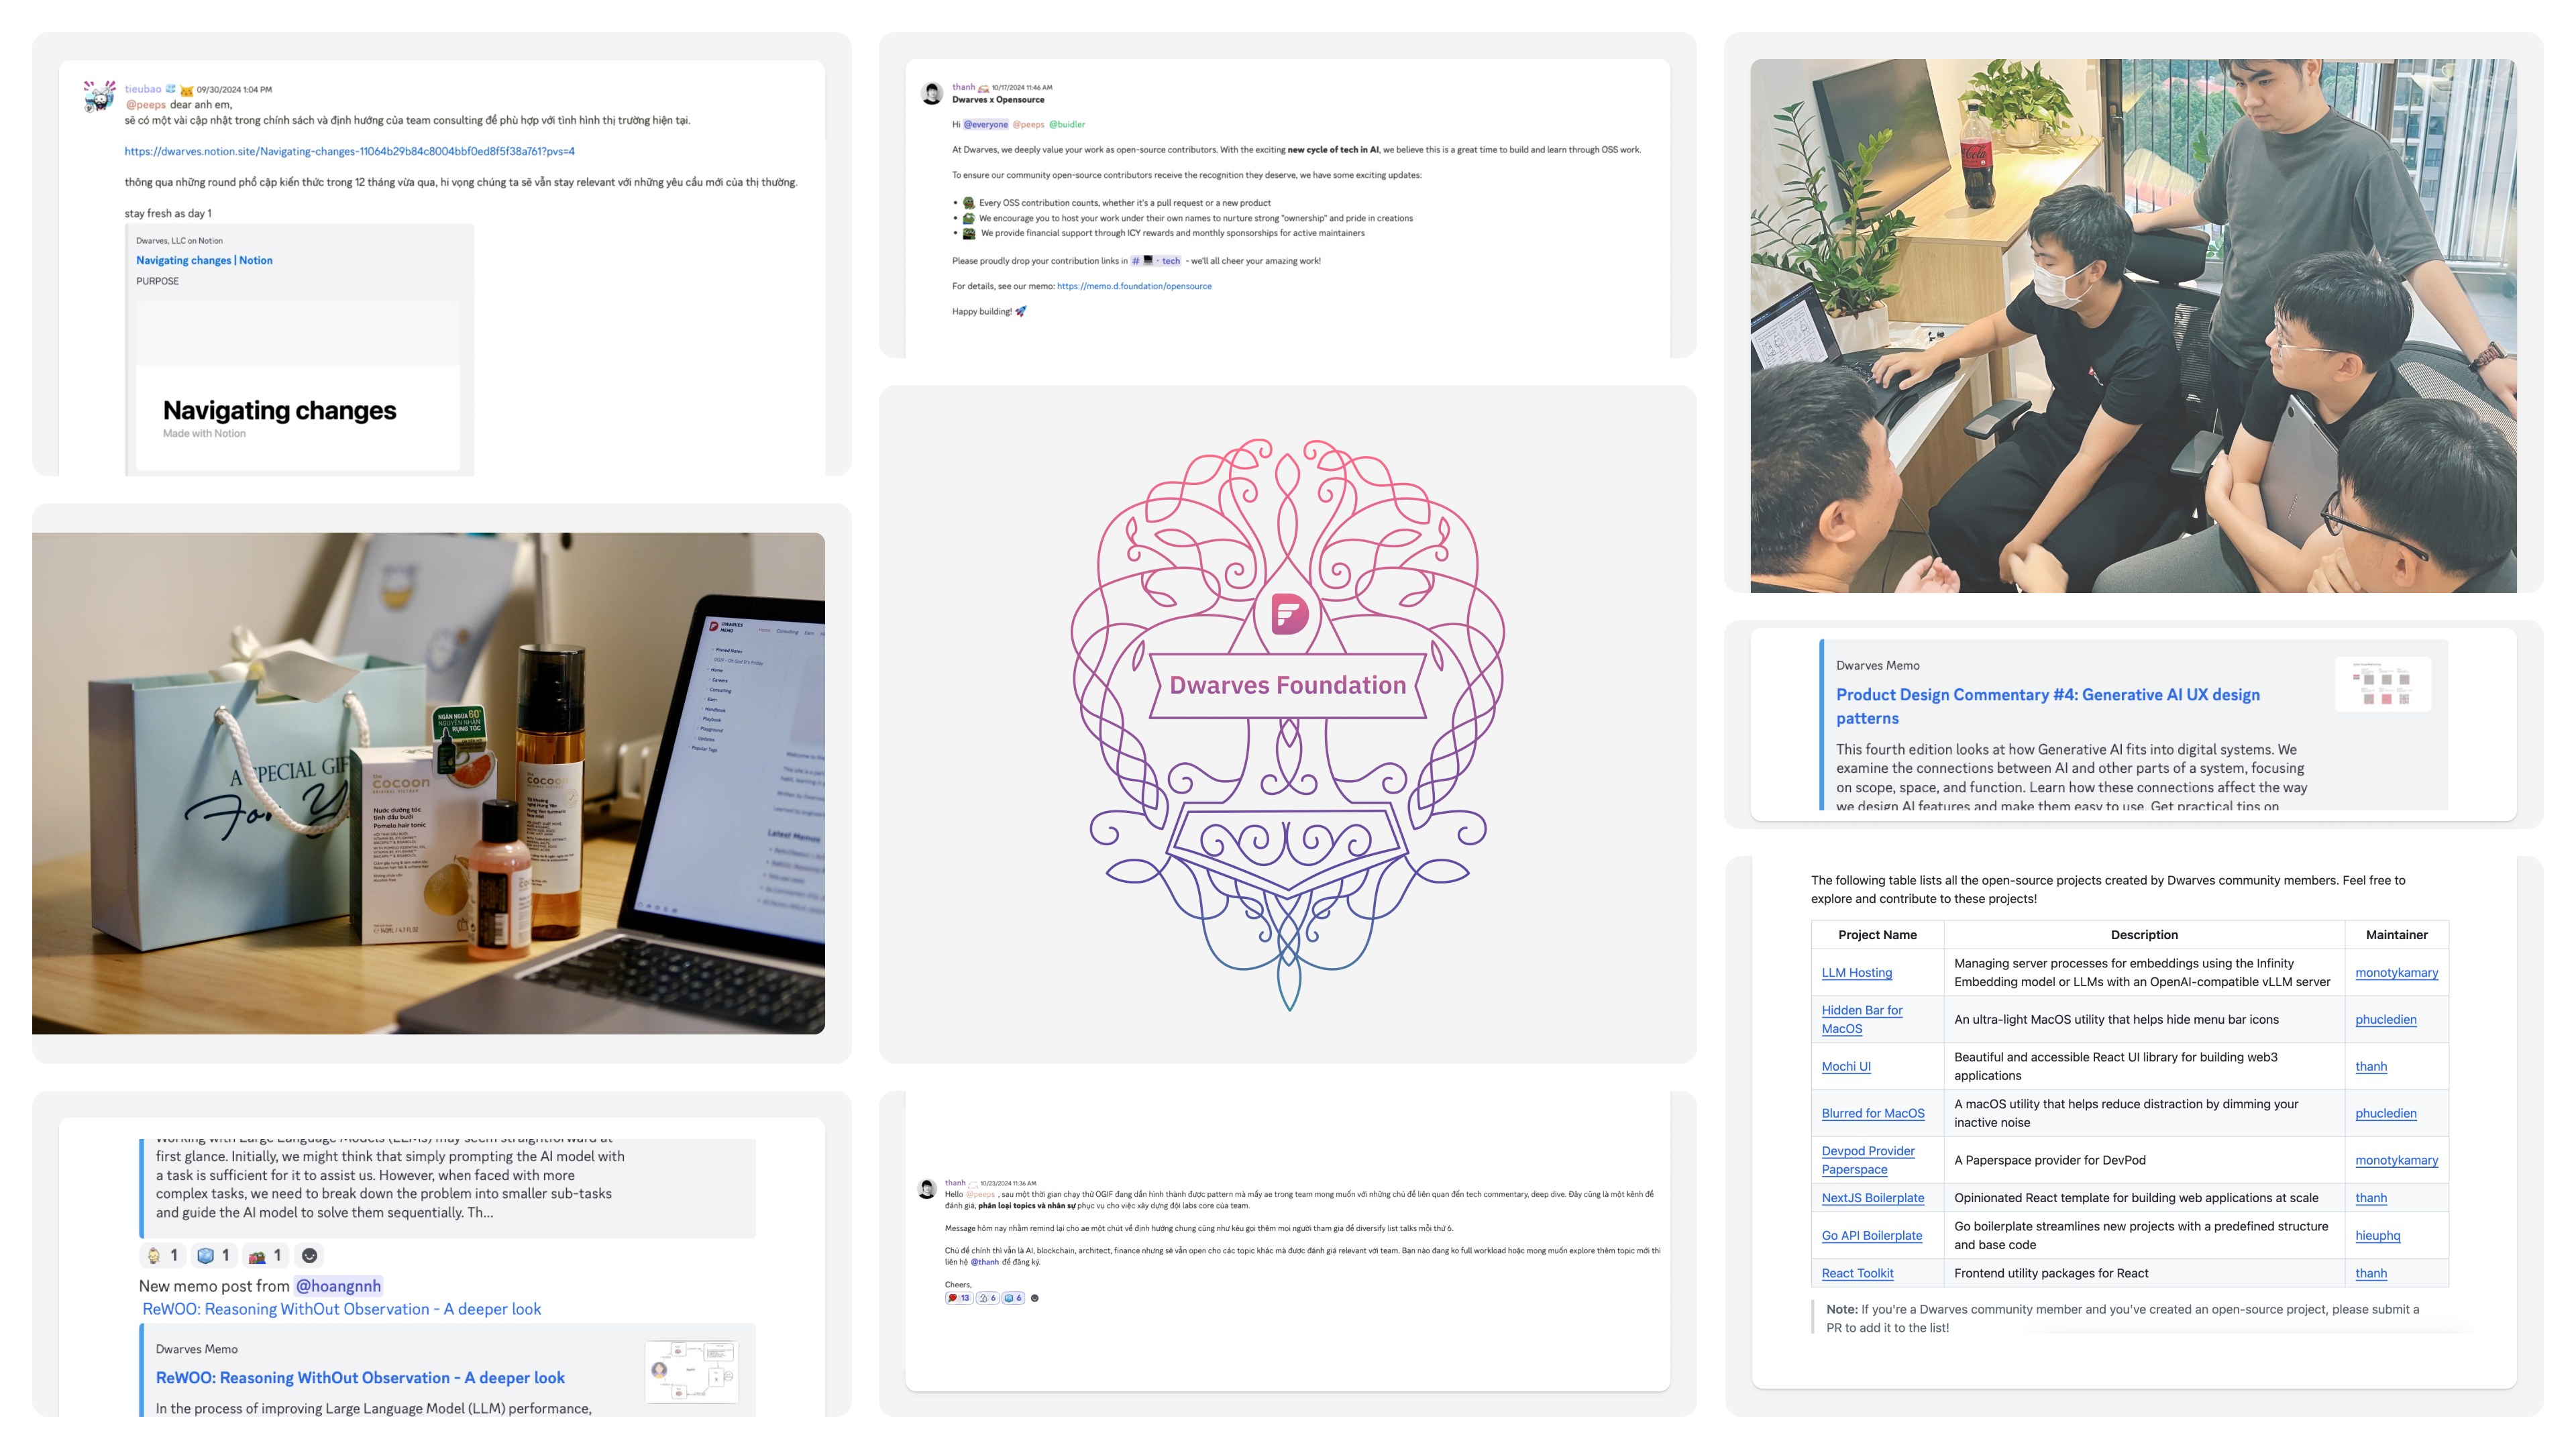Viewport: 2576px width, 1449px height.
Task: Open monotykamary maintainer in Devpod Provider row
Action: point(2397,1160)
